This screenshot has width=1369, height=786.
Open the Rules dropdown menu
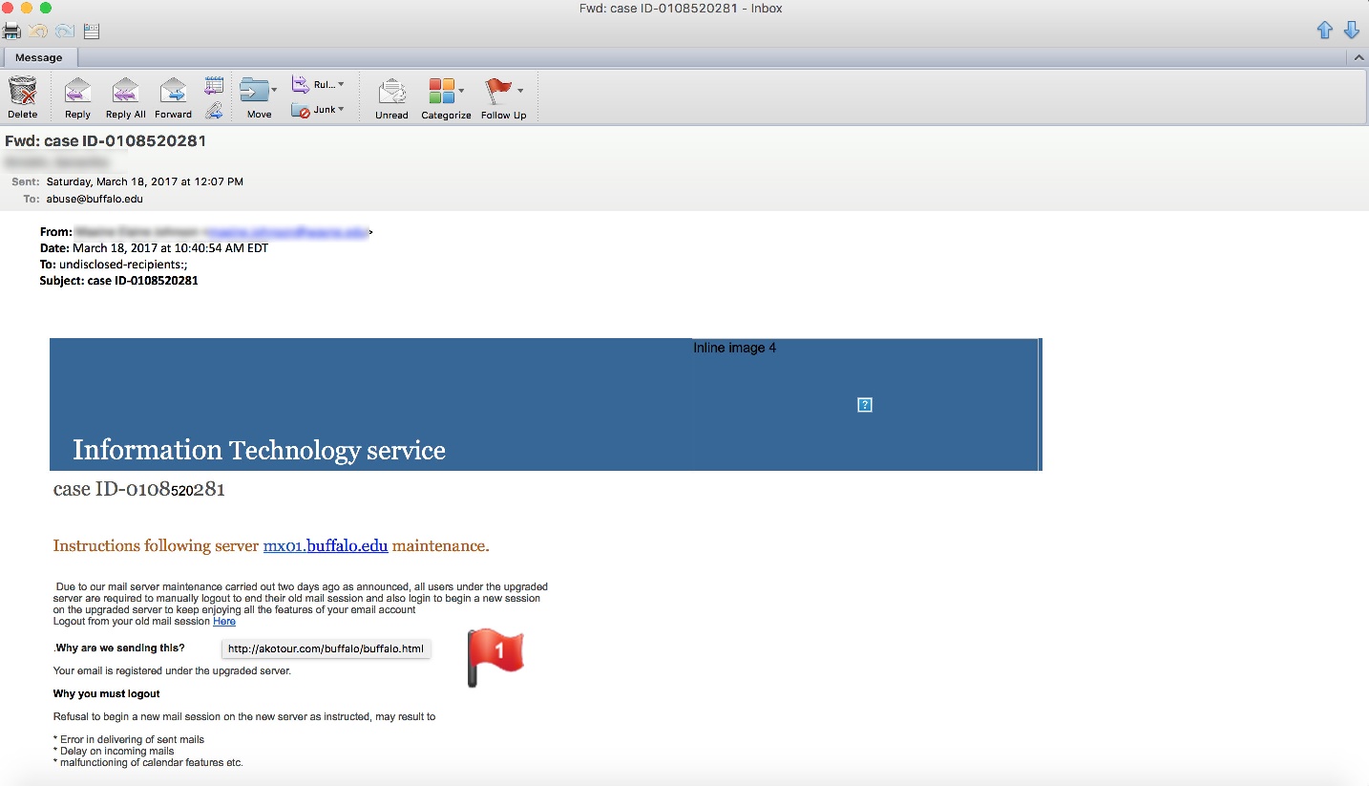[341, 84]
